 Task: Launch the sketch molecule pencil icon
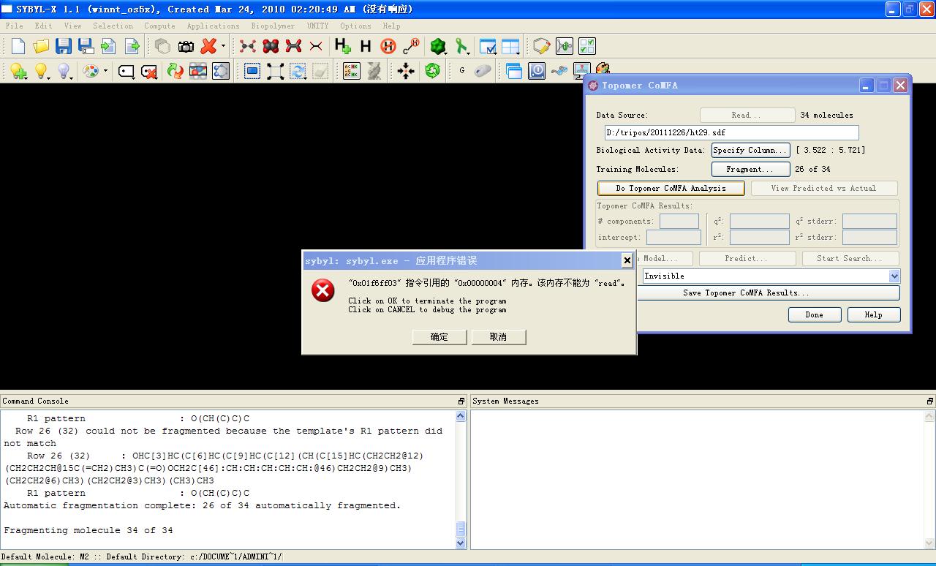[541, 46]
